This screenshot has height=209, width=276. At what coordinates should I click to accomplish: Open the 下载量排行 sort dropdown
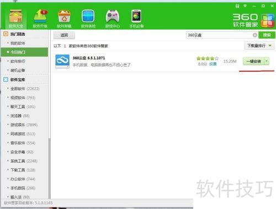click(259, 46)
